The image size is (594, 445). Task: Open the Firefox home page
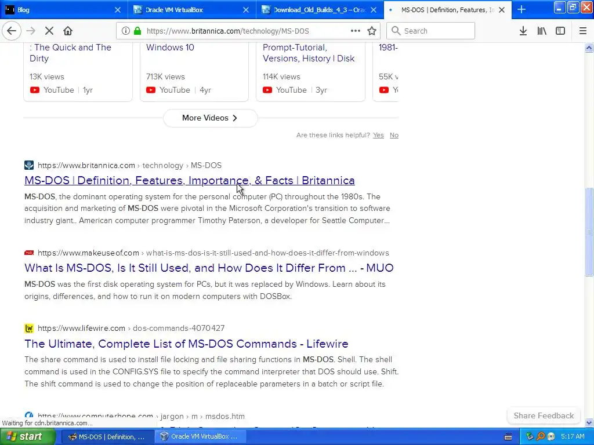click(68, 31)
